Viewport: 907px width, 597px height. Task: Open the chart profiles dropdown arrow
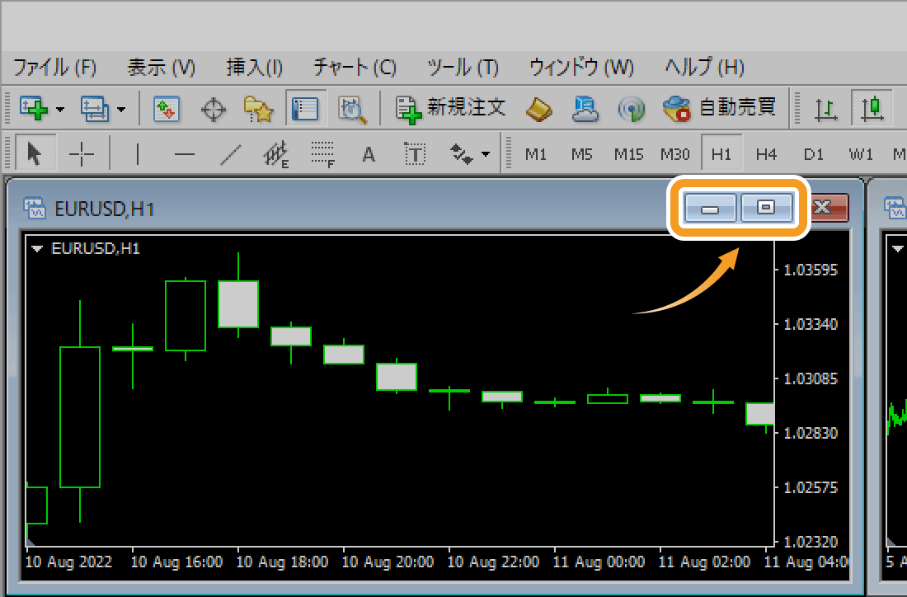[118, 107]
